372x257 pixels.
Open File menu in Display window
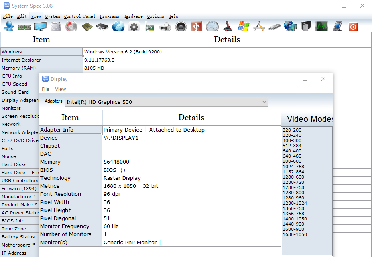46,89
